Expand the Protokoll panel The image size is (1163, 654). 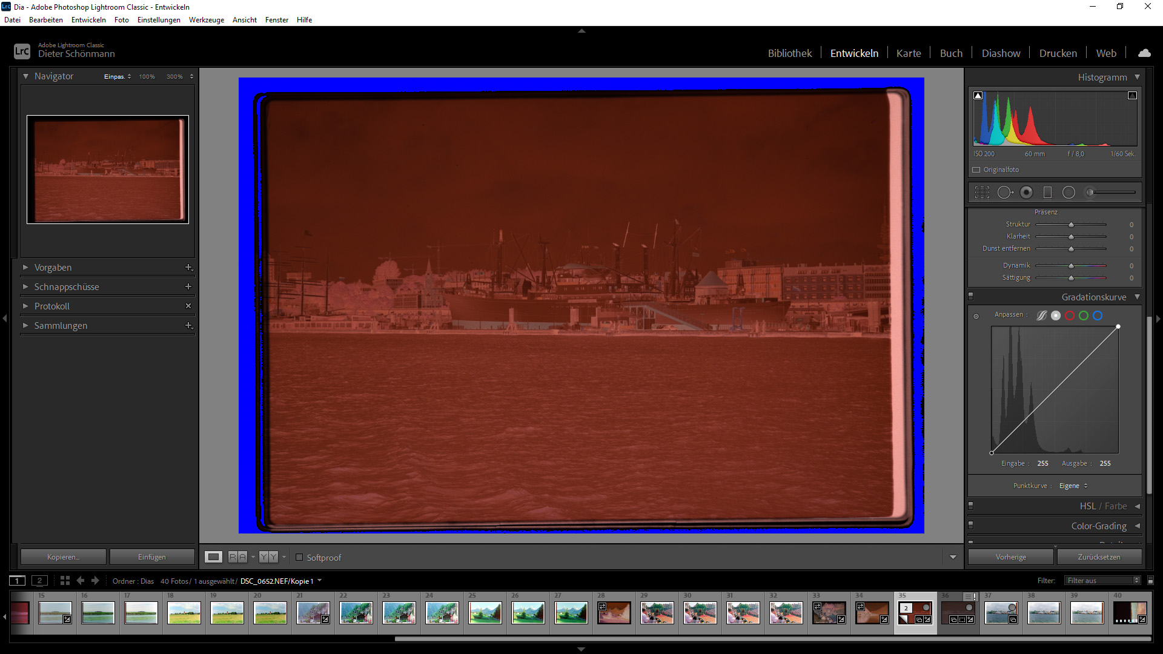25,306
